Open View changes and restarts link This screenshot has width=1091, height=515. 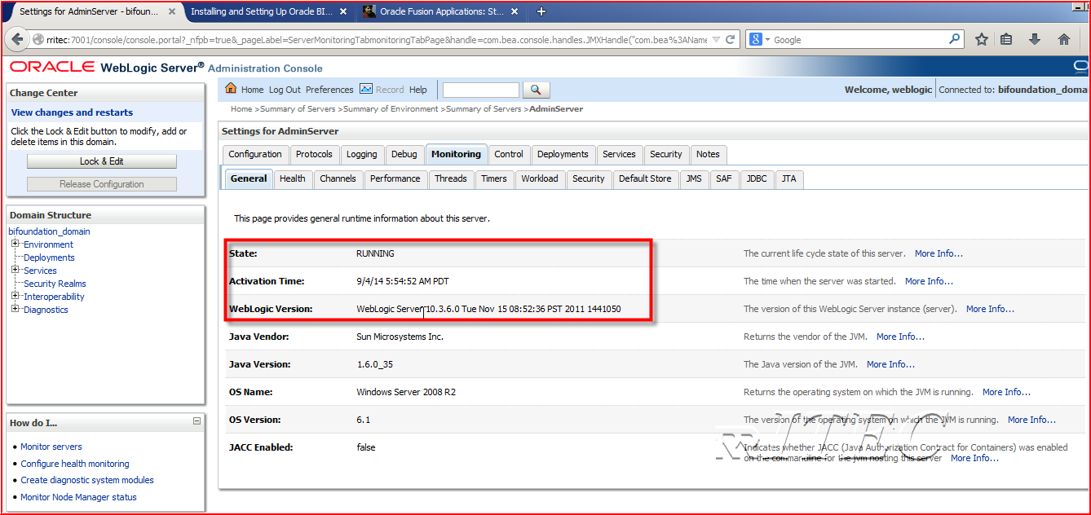point(72,112)
